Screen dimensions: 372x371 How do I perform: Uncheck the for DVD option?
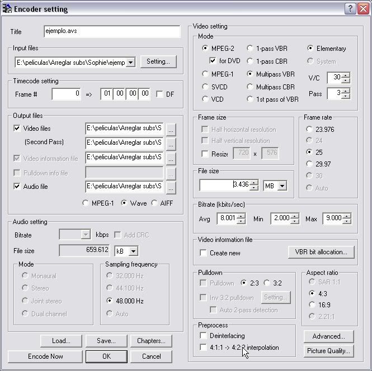click(213, 61)
